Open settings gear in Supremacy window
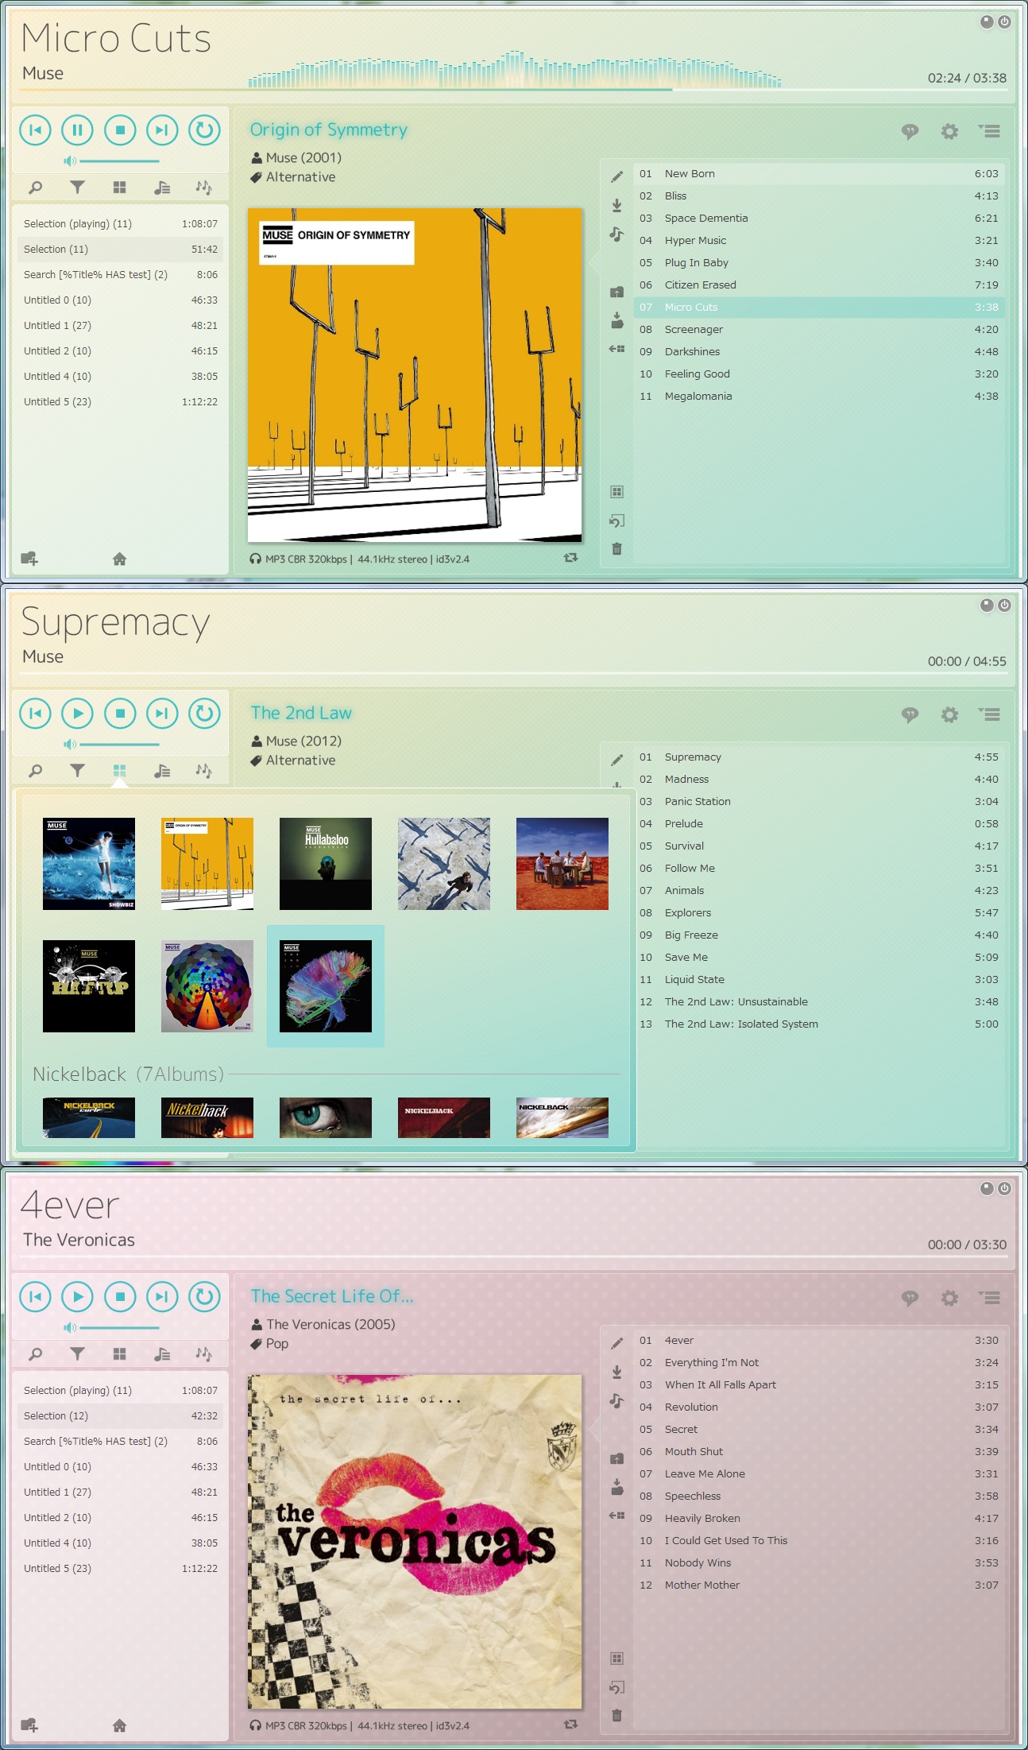 point(949,714)
